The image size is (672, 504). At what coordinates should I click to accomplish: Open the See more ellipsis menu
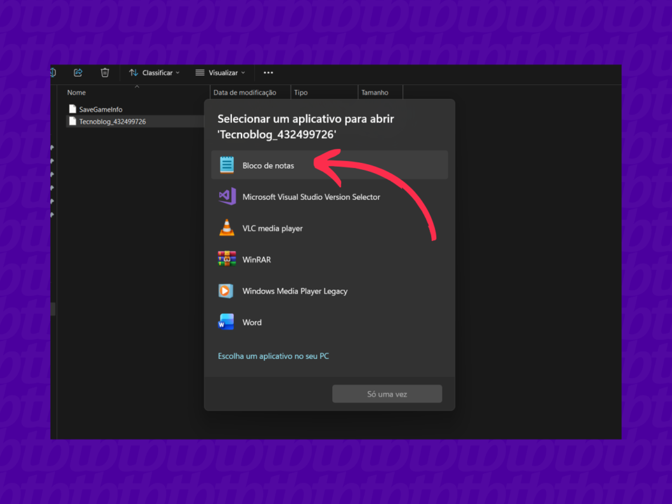(x=268, y=72)
